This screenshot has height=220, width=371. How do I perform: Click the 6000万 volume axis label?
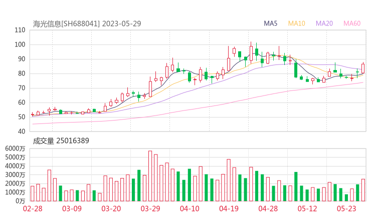[15, 148]
